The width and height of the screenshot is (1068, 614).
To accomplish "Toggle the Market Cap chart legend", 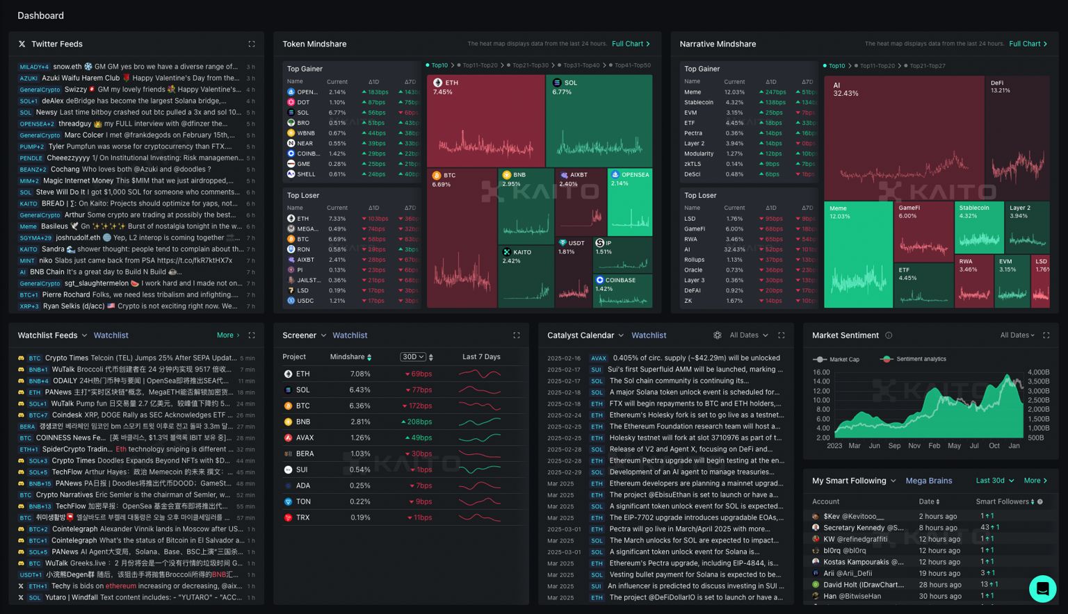I will point(836,359).
